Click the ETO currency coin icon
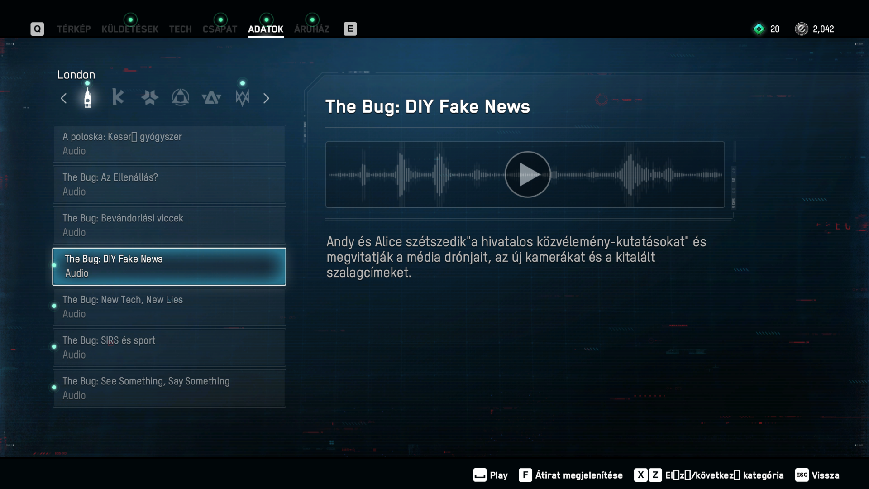Screen dimensions: 869x489 (x=801, y=29)
